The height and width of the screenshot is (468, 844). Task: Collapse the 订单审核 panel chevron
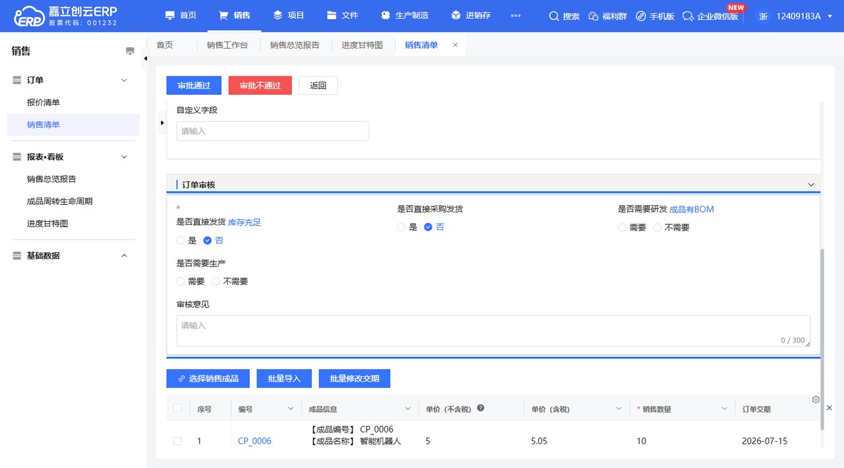click(x=812, y=185)
